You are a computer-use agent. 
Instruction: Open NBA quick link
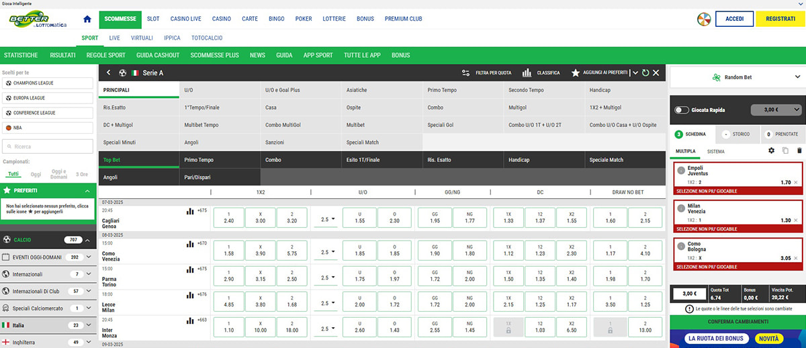46,127
